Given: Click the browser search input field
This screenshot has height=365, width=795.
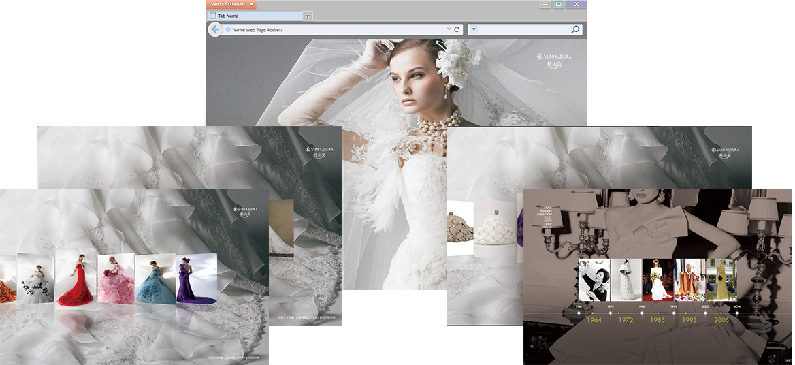Looking at the screenshot, I should 525,29.
